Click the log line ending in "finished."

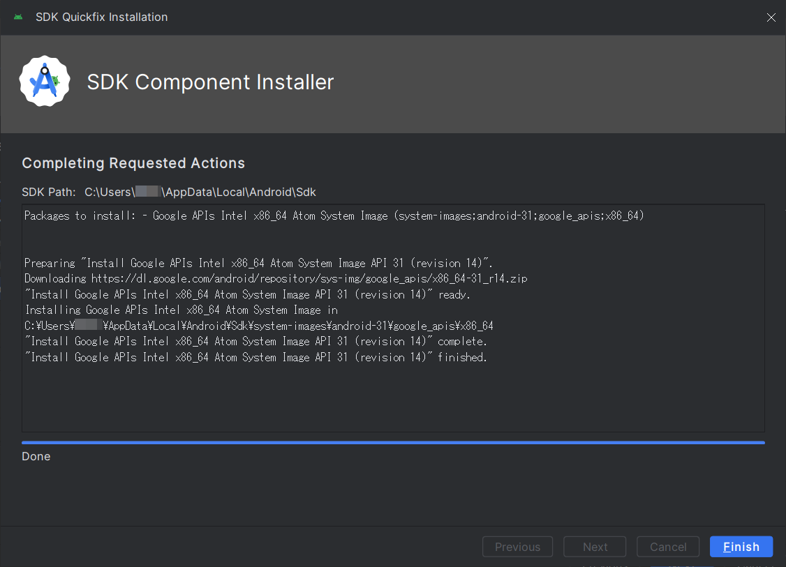[x=256, y=357]
